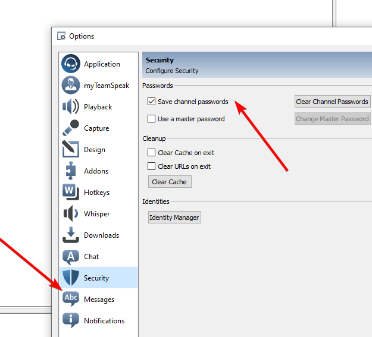Click the Clear Cache button

(x=170, y=182)
